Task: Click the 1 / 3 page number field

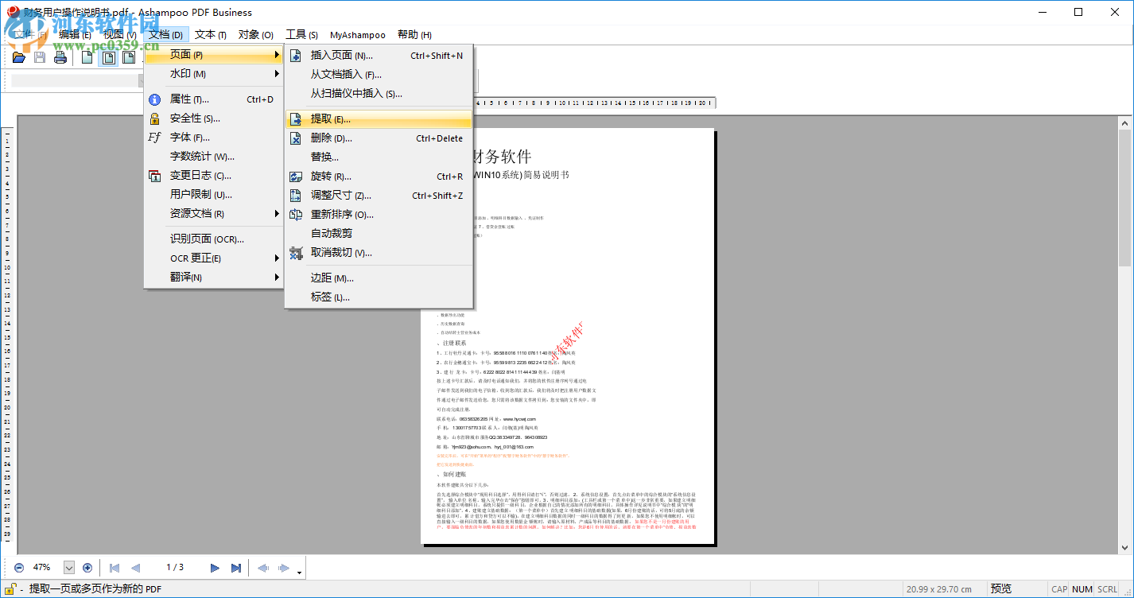Action: (x=175, y=568)
